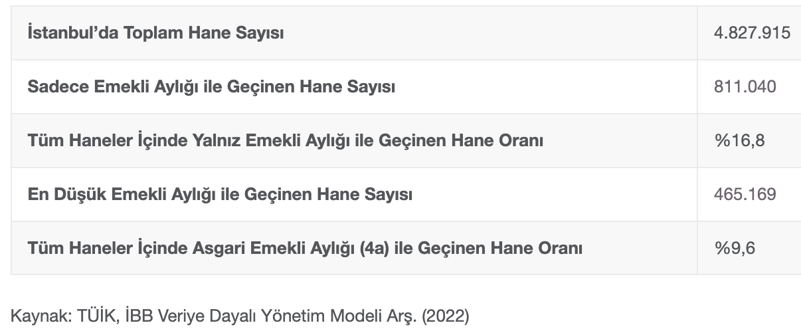This screenshot has height=331, width=801.
Task: Select the 4.827.915 value cell
Action: 752,33
